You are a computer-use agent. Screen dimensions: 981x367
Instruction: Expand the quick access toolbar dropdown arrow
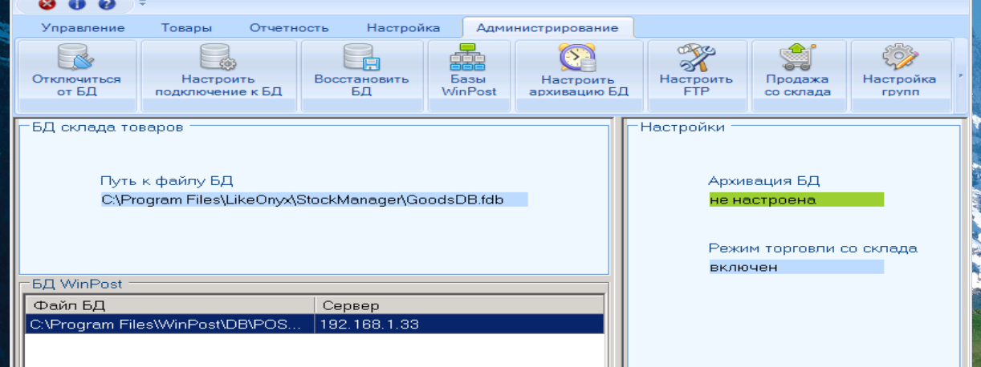[x=142, y=3]
